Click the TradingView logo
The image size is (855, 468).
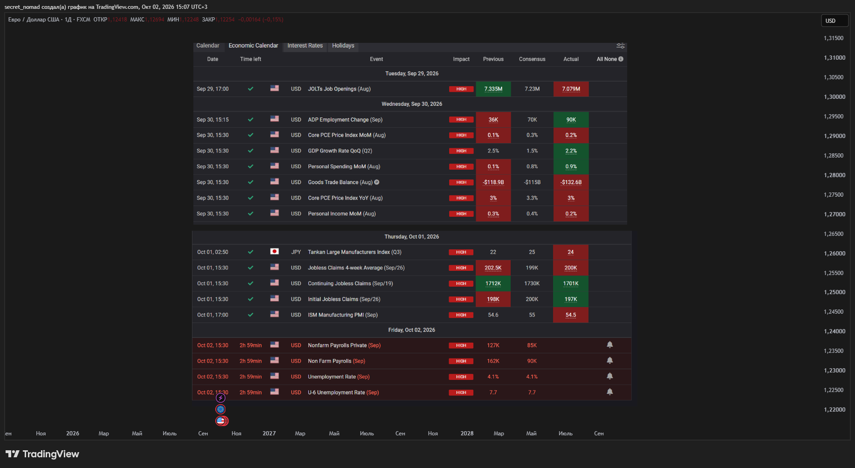[x=42, y=454]
